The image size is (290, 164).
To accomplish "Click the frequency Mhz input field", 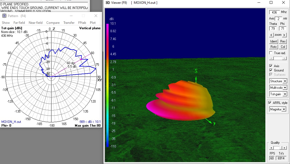I will point(274,12).
